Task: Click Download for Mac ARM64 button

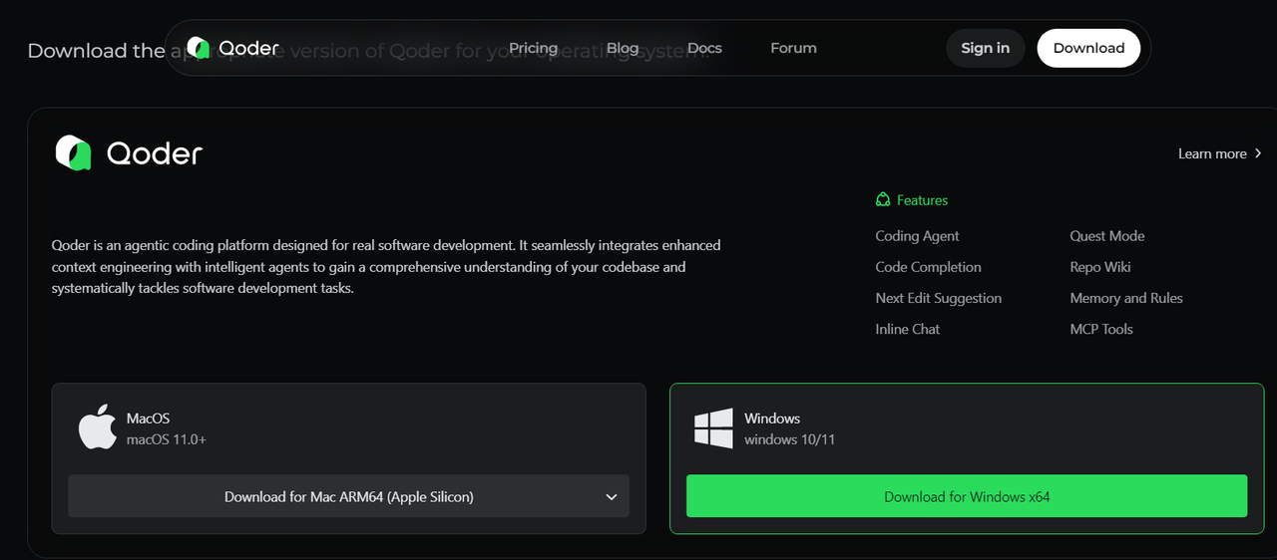Action: coord(348,496)
